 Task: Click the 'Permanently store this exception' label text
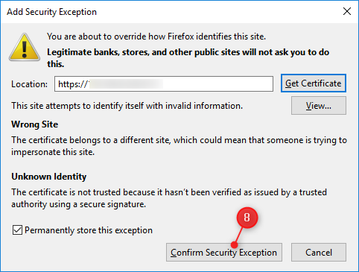(x=89, y=230)
